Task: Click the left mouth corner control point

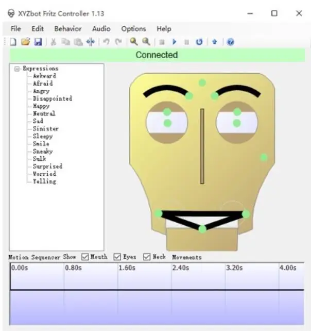Action: (158, 213)
